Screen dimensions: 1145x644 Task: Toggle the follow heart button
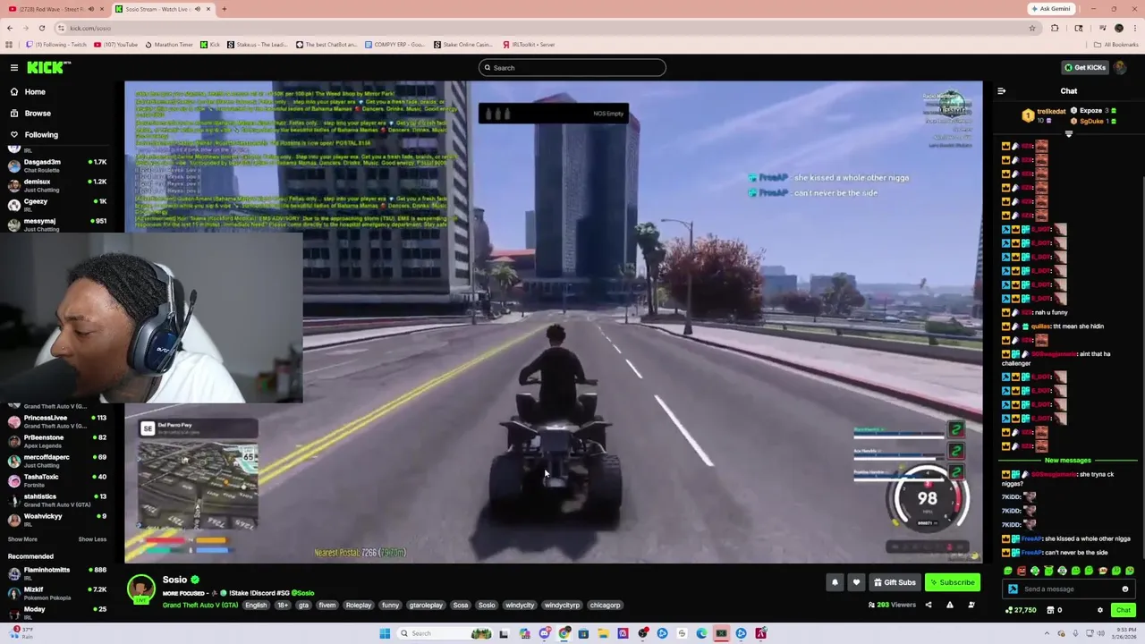pos(856,582)
